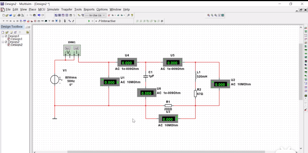308x153 pixels.
Task: Close the Design Toolbox panel
Action: pyautogui.click(x=29, y=27)
